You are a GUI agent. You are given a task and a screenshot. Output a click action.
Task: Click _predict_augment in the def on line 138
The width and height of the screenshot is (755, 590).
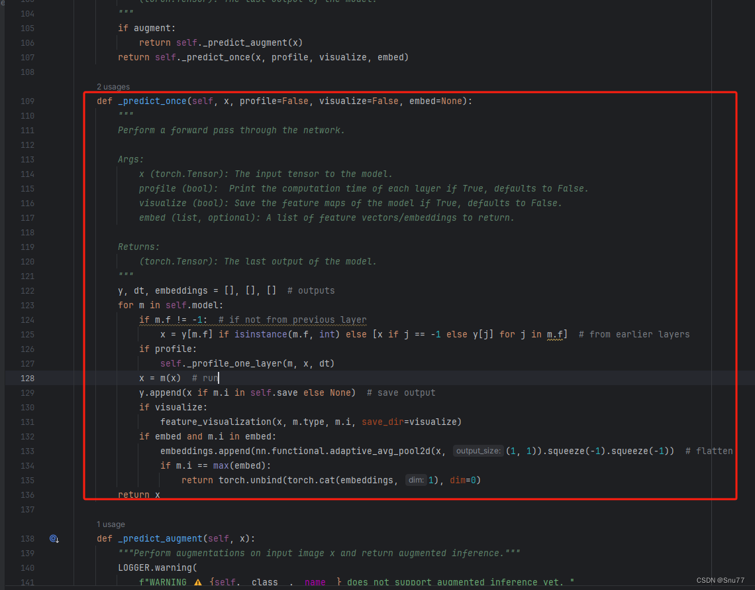(160, 538)
